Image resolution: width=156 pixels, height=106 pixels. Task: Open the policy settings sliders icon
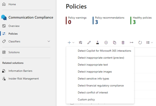click(80, 42)
